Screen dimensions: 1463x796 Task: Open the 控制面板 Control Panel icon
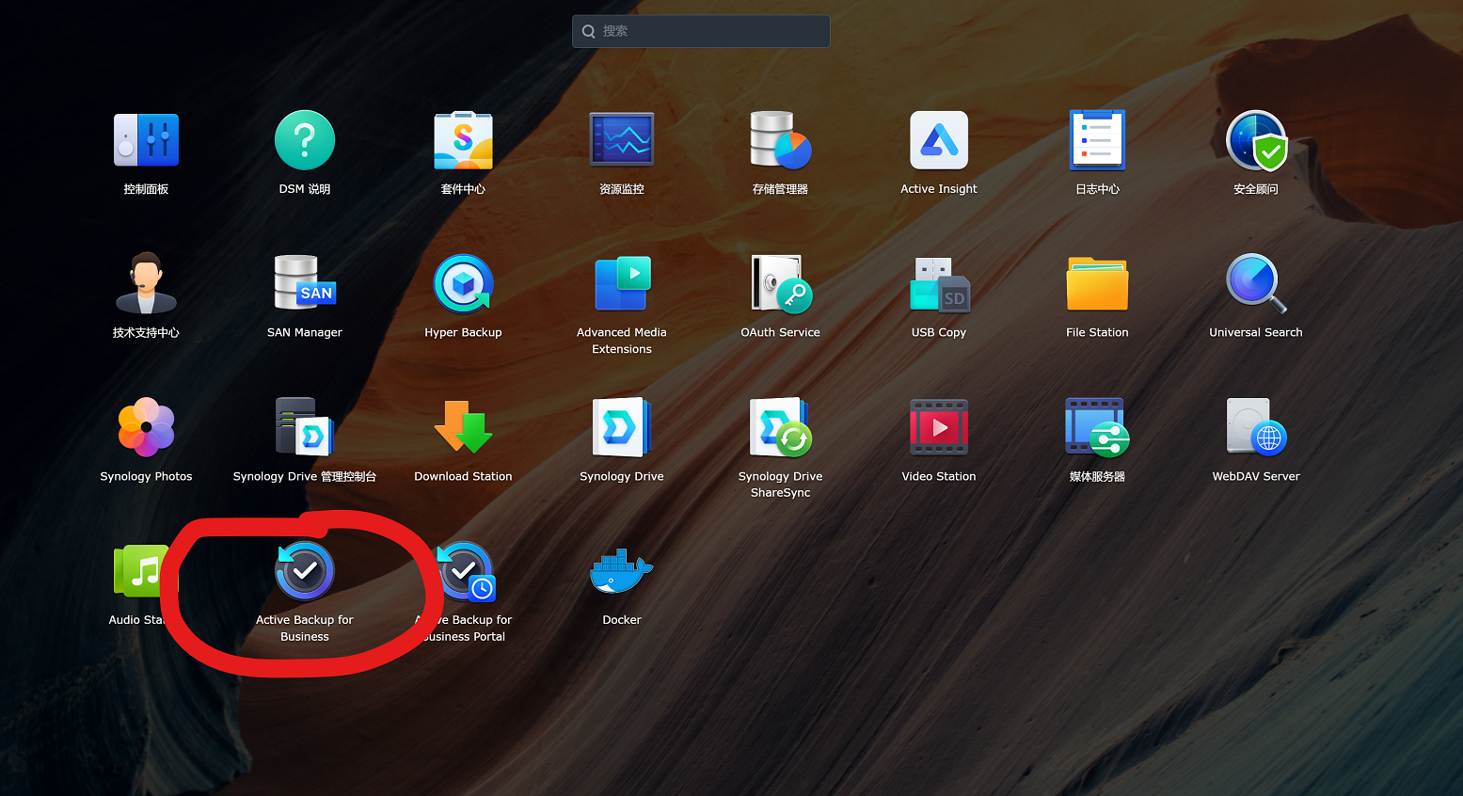(146, 140)
